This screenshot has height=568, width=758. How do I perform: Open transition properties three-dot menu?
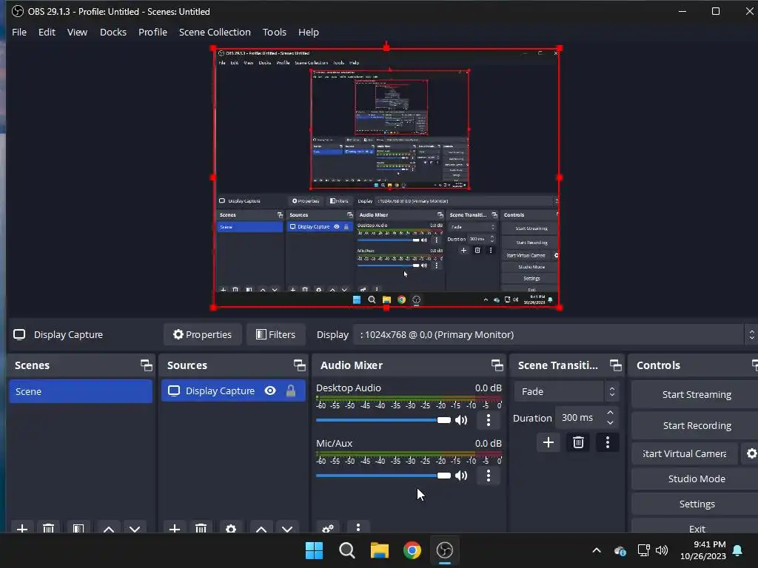(x=608, y=442)
